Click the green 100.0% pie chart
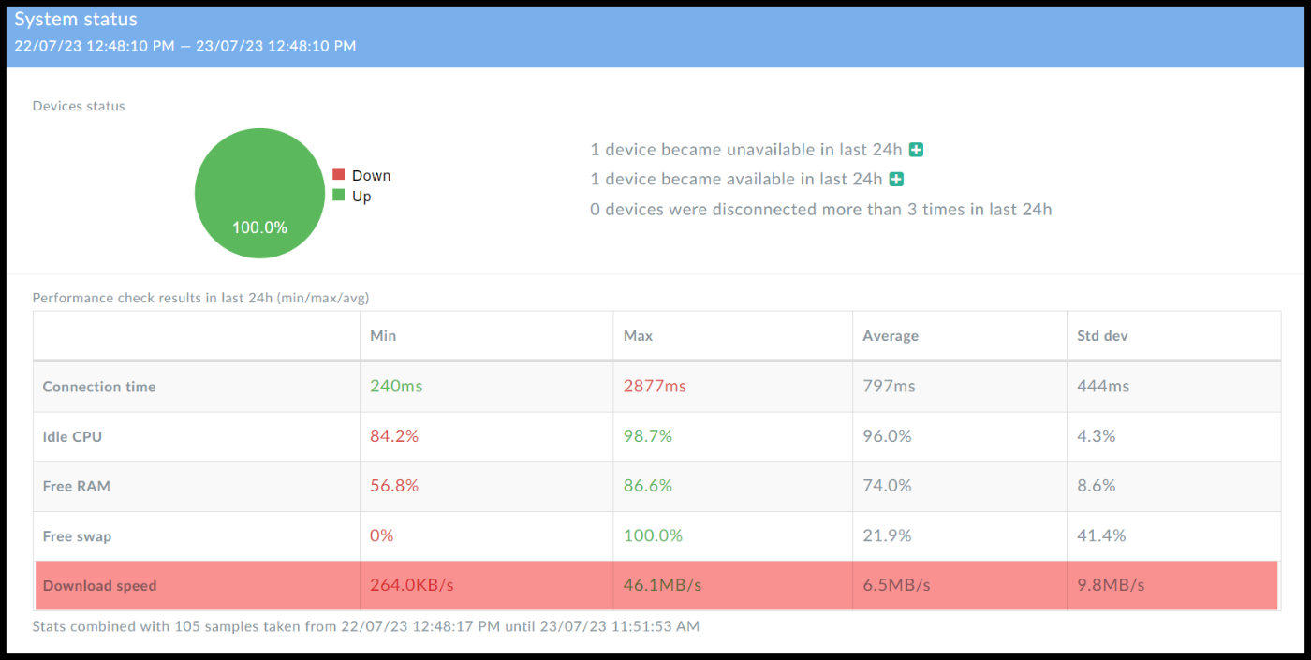Viewport: 1311px width, 660px height. (x=259, y=193)
